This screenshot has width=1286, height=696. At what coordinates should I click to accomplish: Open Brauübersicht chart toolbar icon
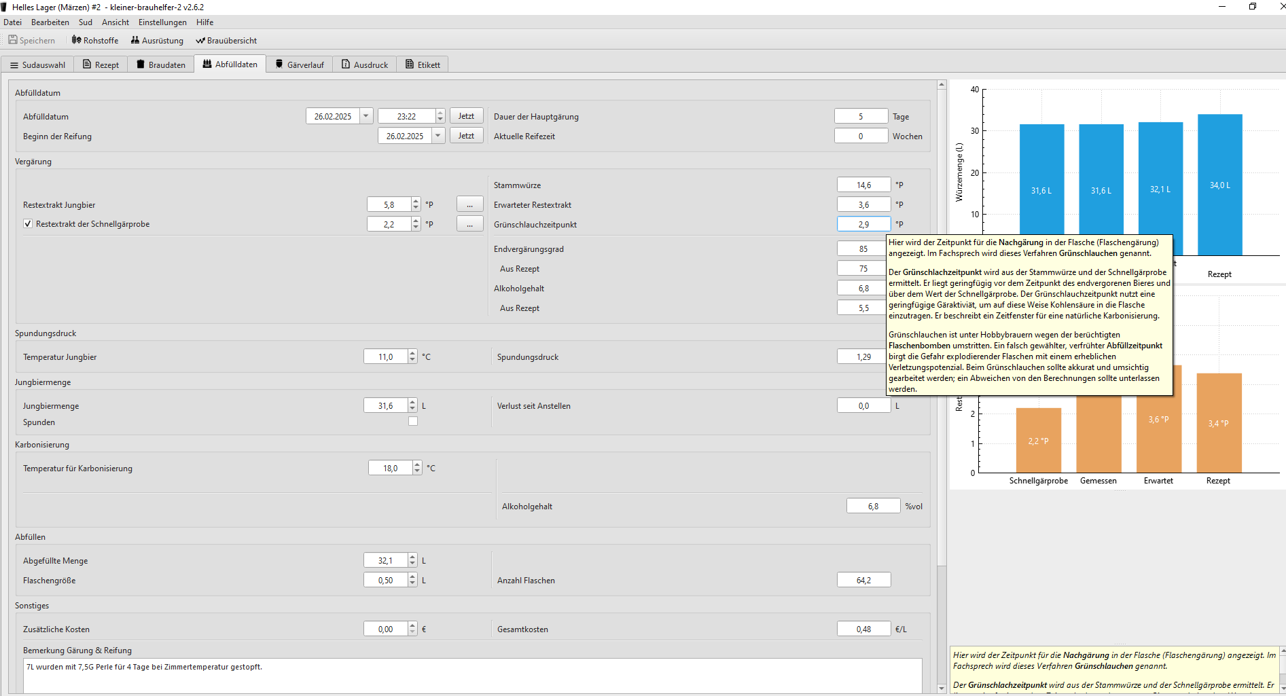coord(200,41)
